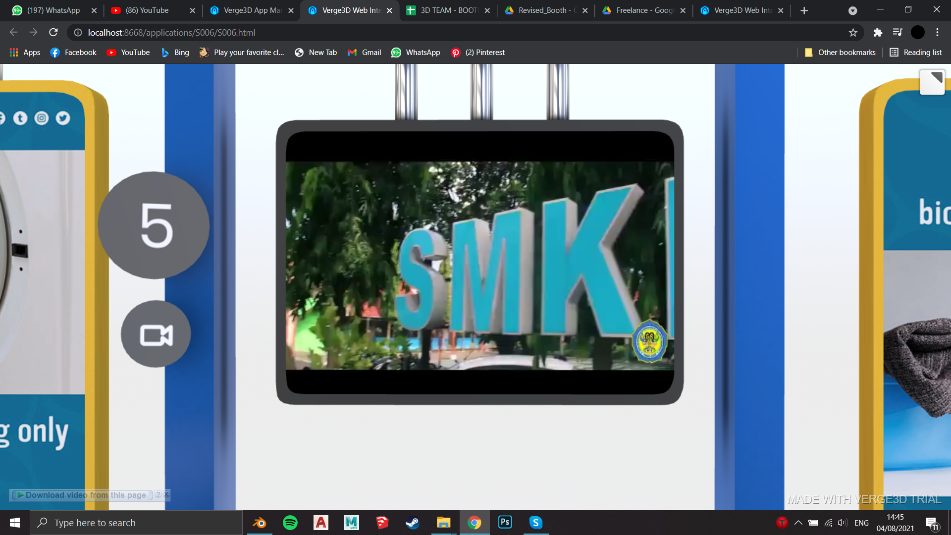
Task: Open the Reading list panel
Action: pyautogui.click(x=916, y=53)
